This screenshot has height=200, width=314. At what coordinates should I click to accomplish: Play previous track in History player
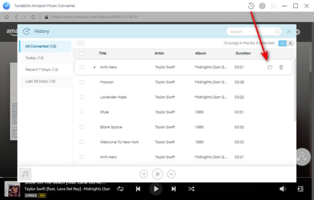point(143,174)
